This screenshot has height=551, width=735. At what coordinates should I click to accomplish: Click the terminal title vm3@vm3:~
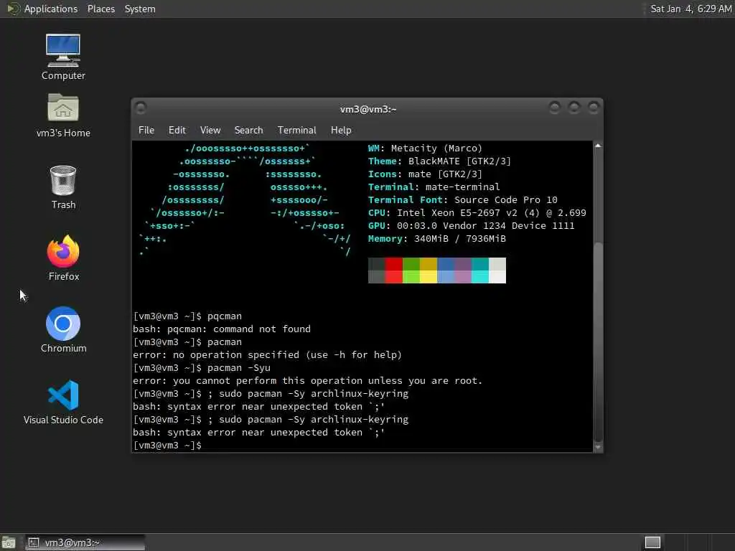click(368, 109)
